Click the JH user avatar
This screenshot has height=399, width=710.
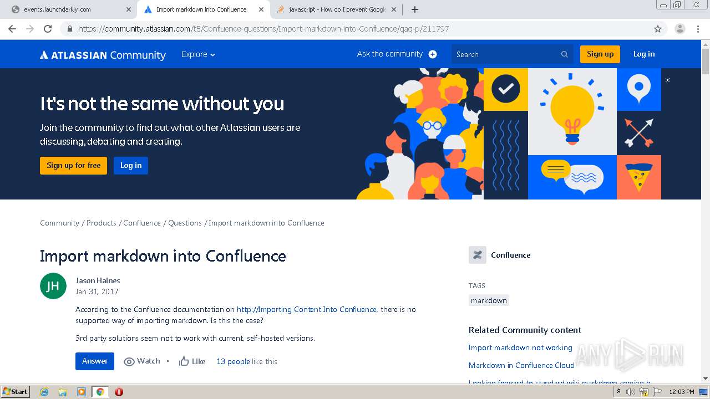click(x=53, y=286)
